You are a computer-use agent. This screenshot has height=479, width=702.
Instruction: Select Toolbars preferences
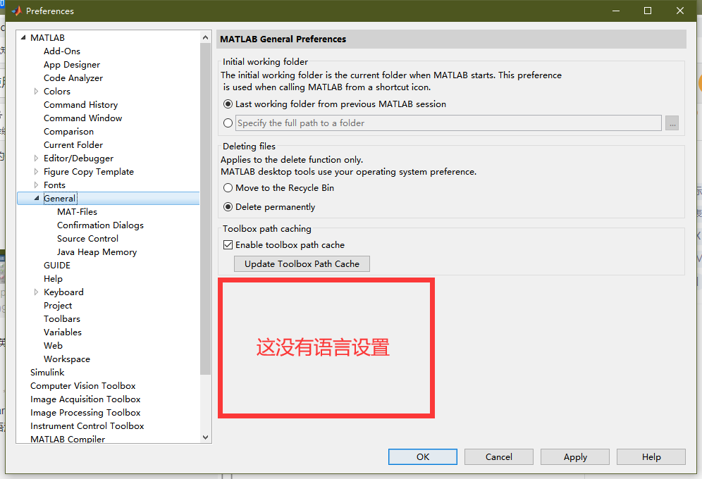62,319
